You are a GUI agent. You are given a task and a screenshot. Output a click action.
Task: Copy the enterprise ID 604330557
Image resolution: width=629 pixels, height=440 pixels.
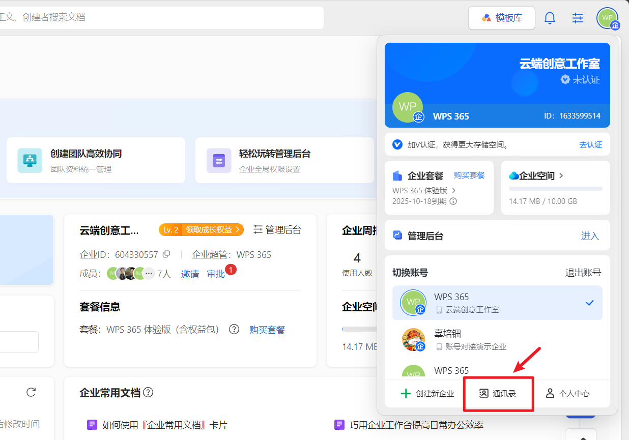tap(166, 254)
